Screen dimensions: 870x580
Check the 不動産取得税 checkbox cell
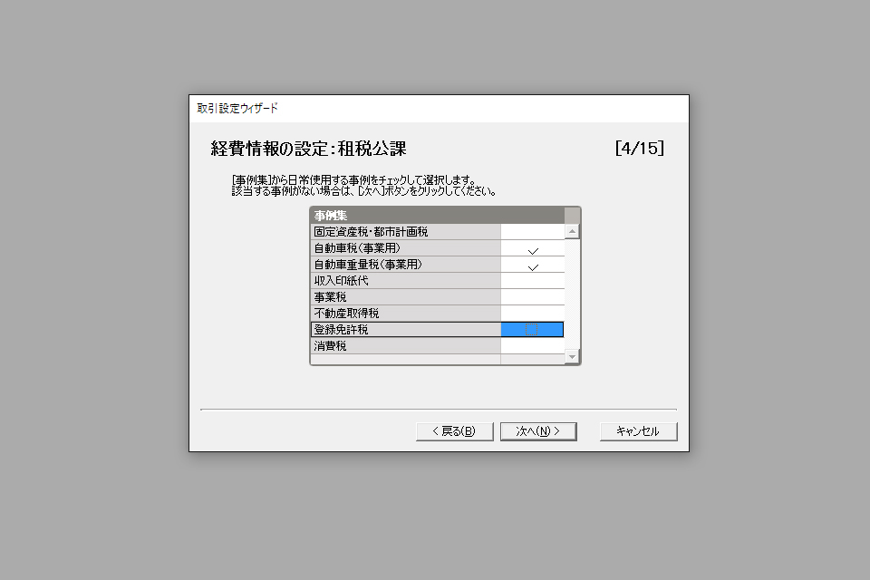click(532, 313)
